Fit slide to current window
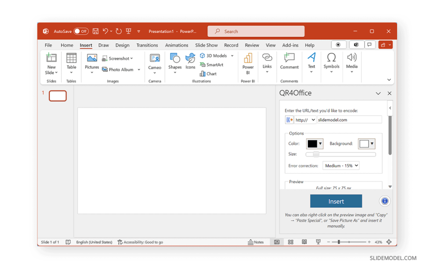This screenshot has width=434, height=269. coord(389,242)
